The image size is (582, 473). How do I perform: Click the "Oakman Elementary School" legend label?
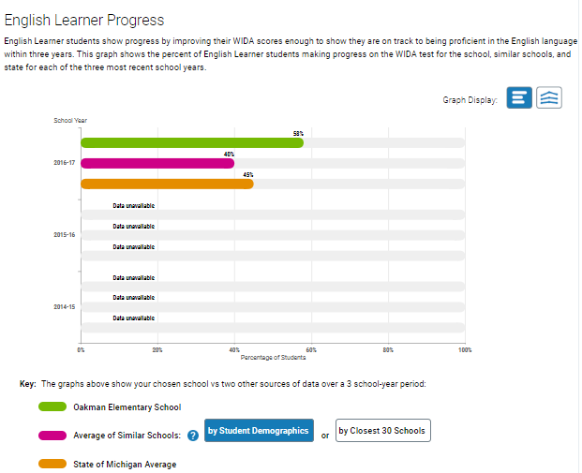[x=127, y=406]
